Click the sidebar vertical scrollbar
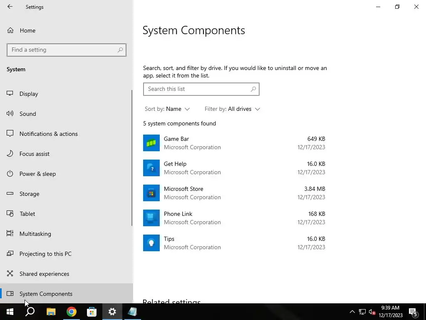Screen dimensions: 426x320 point(132,158)
